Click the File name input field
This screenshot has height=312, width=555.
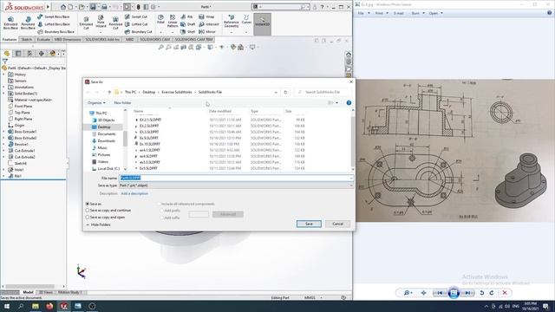pos(236,178)
